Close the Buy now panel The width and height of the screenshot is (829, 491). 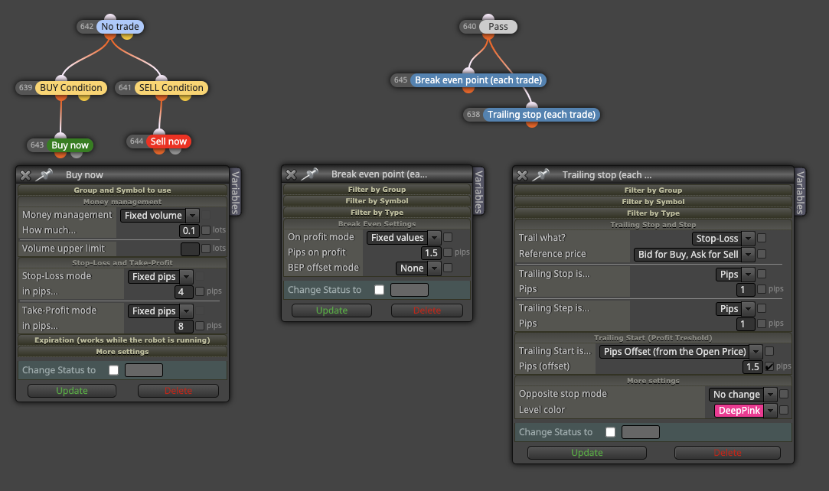point(25,175)
